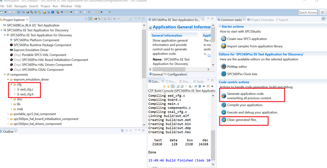The image size is (327, 168).
Task: Click Create new SPC5 application text
Action: pyautogui.click(x=247, y=39)
